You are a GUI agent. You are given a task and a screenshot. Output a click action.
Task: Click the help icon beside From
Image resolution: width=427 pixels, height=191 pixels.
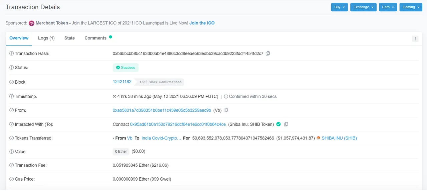click(11, 110)
